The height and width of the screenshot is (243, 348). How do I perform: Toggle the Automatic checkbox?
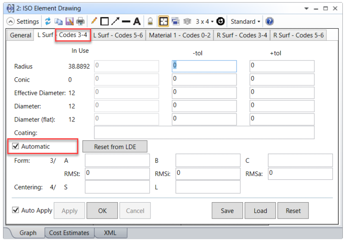point(15,146)
